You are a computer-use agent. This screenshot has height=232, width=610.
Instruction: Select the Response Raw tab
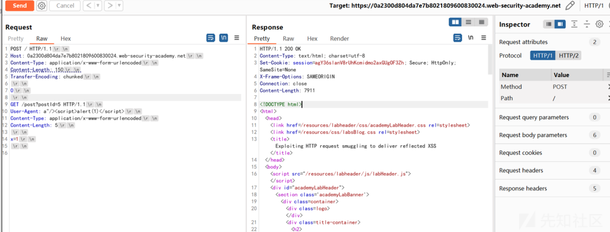click(288, 38)
